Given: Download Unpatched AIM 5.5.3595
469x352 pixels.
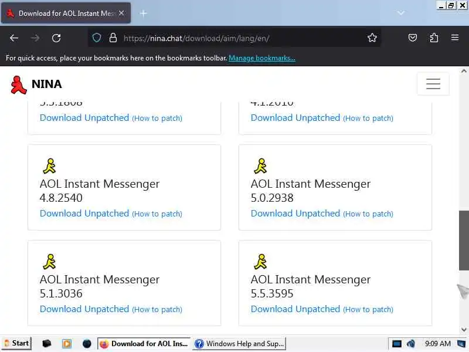Looking at the screenshot, I should click(295, 309).
